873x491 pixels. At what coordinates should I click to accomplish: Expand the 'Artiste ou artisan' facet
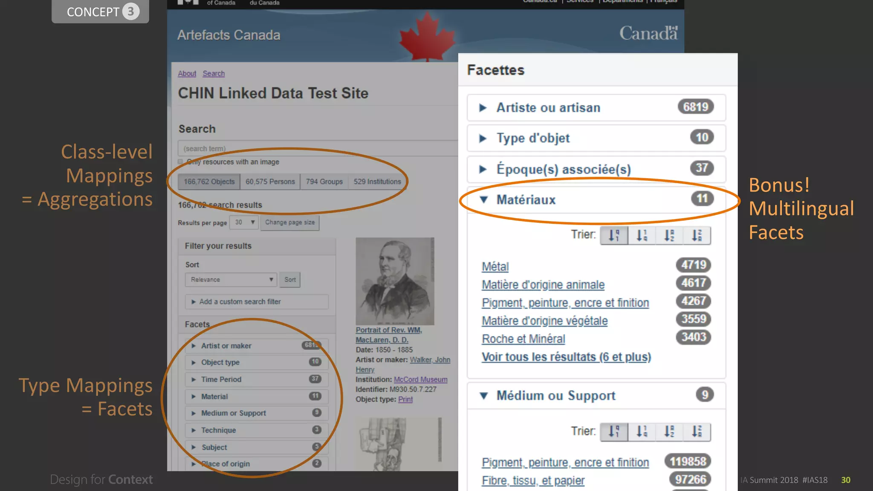548,107
